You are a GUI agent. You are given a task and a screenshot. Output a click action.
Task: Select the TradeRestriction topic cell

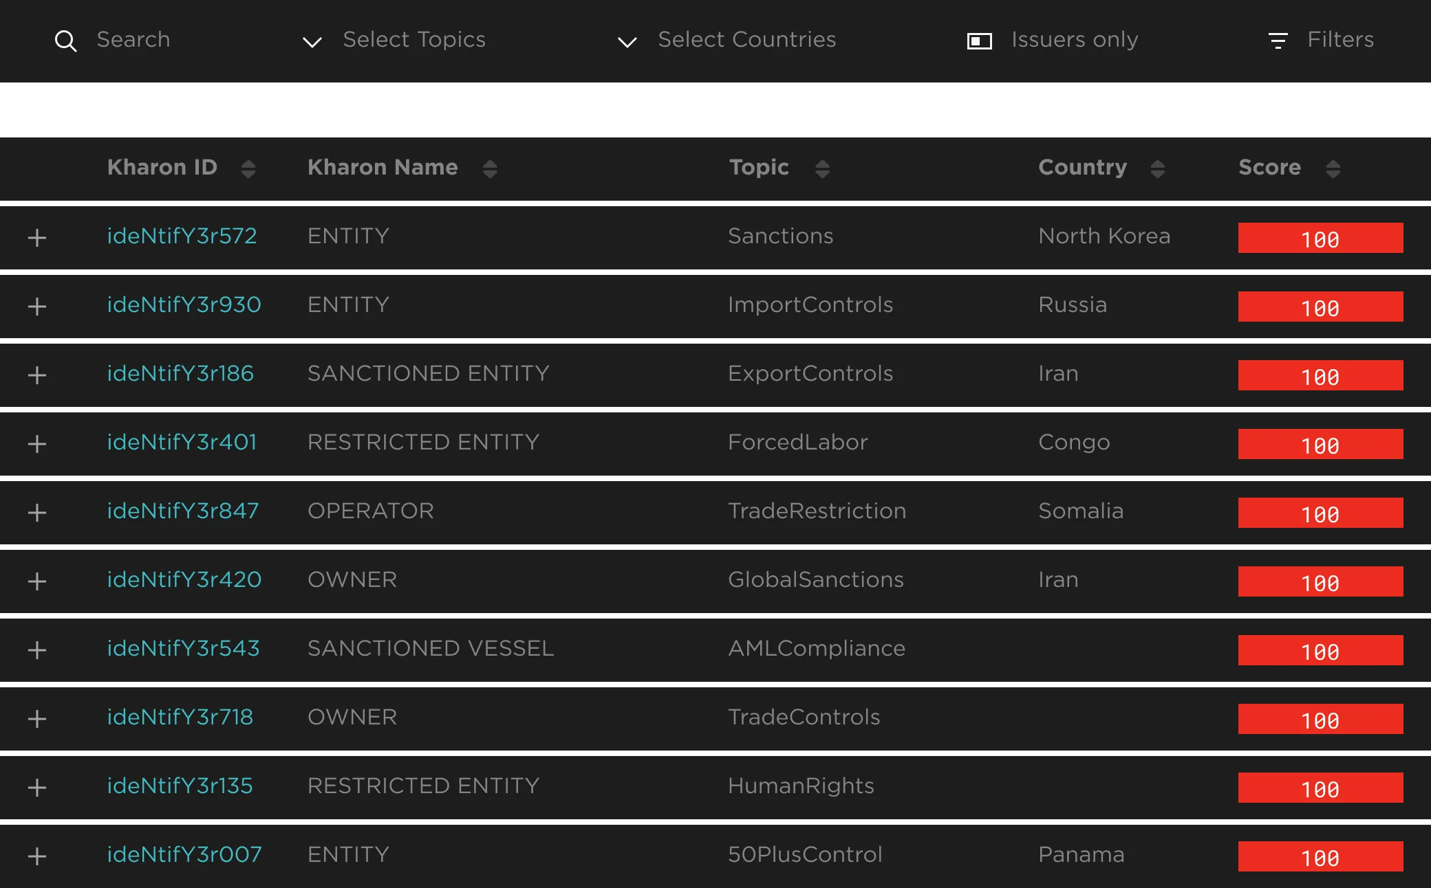(x=817, y=511)
